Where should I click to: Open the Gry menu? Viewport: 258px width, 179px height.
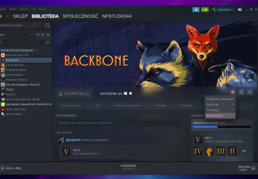pyautogui.click(x=34, y=9)
